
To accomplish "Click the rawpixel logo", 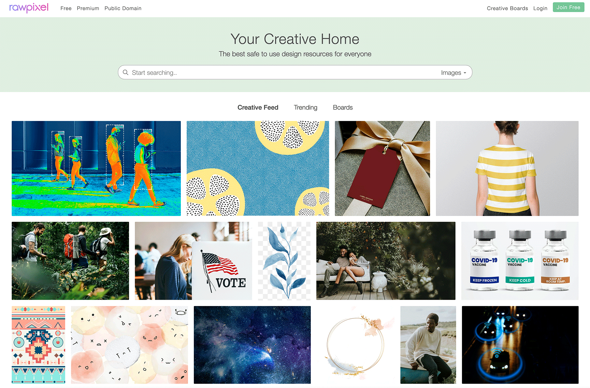I will [x=29, y=8].
